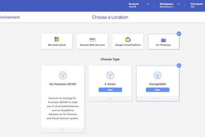This screenshot has height=137, width=205.
Task: Expand the StorageGRID card details
Action: pos(158,99)
